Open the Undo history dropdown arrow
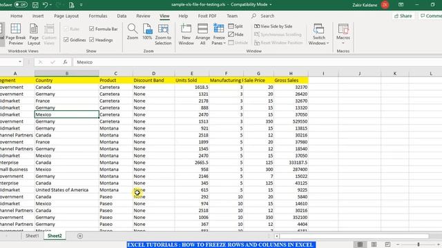 (50, 5)
